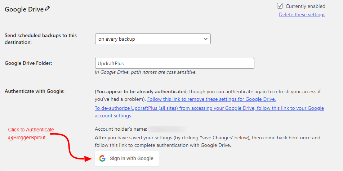The height and width of the screenshot is (171, 343).
Task: Click the blurred account holder's name
Action: pyautogui.click(x=167, y=129)
